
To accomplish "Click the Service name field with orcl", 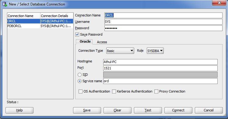I will pos(160,81).
